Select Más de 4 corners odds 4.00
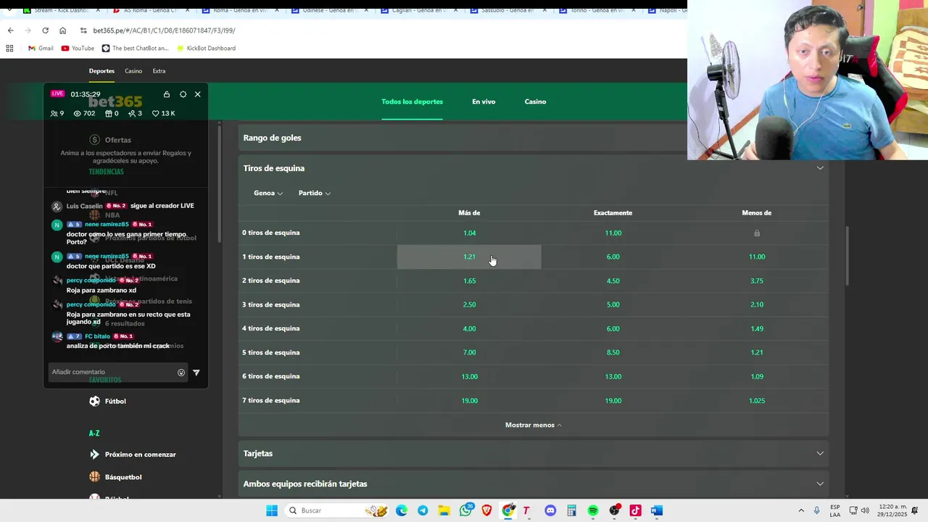Screen dimensions: 928x522 (469, 328)
